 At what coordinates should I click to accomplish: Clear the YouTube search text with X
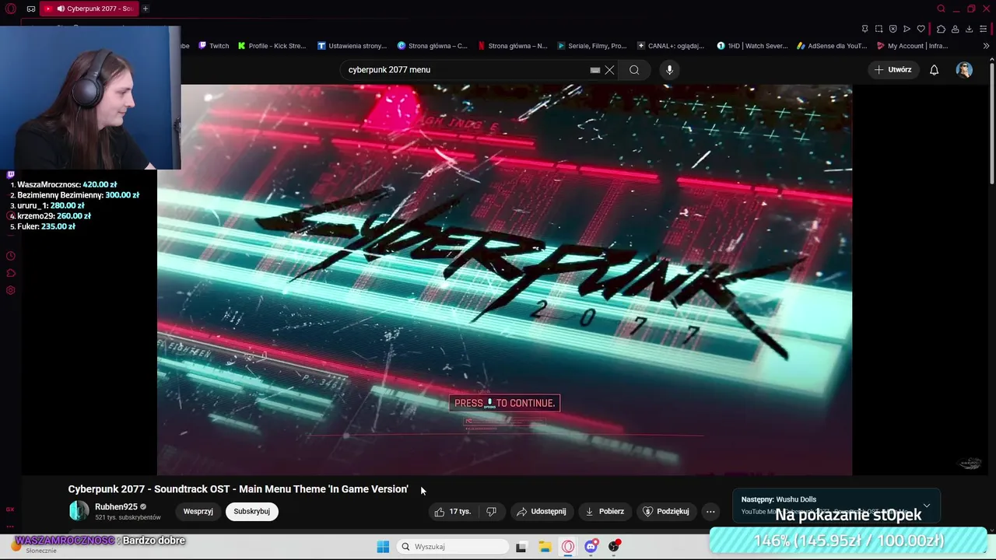click(x=609, y=70)
